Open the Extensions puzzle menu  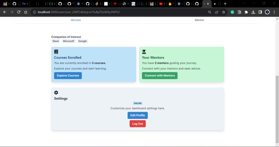[246, 12]
